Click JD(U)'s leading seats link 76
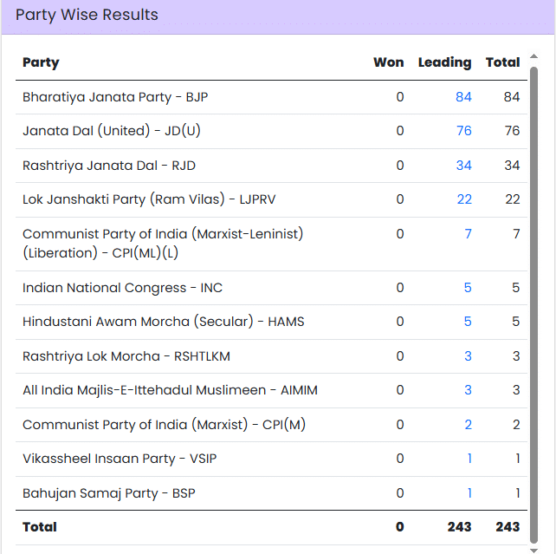The image size is (556, 554). point(463,131)
